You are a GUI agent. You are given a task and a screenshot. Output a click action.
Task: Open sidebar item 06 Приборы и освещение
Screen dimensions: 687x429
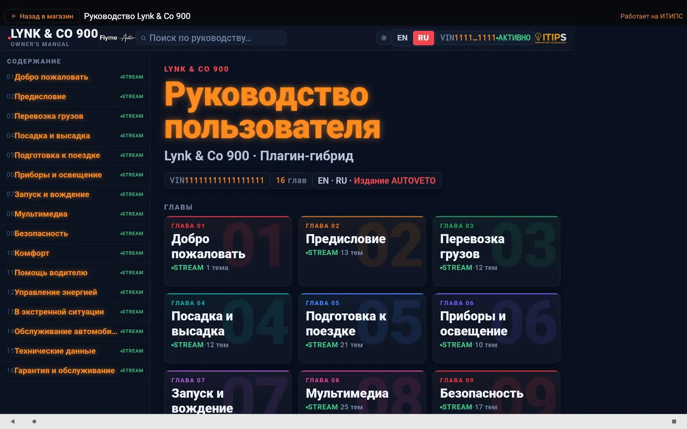75,175
